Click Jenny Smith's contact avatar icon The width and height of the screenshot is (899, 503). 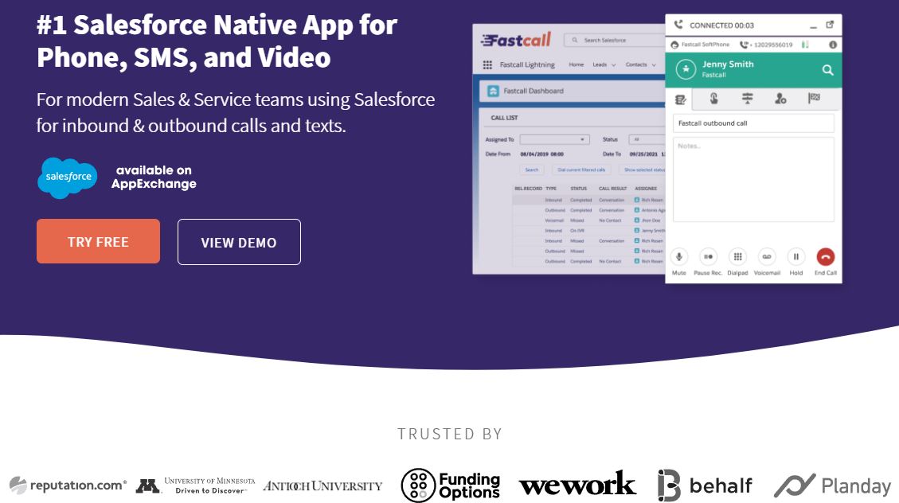(x=686, y=69)
